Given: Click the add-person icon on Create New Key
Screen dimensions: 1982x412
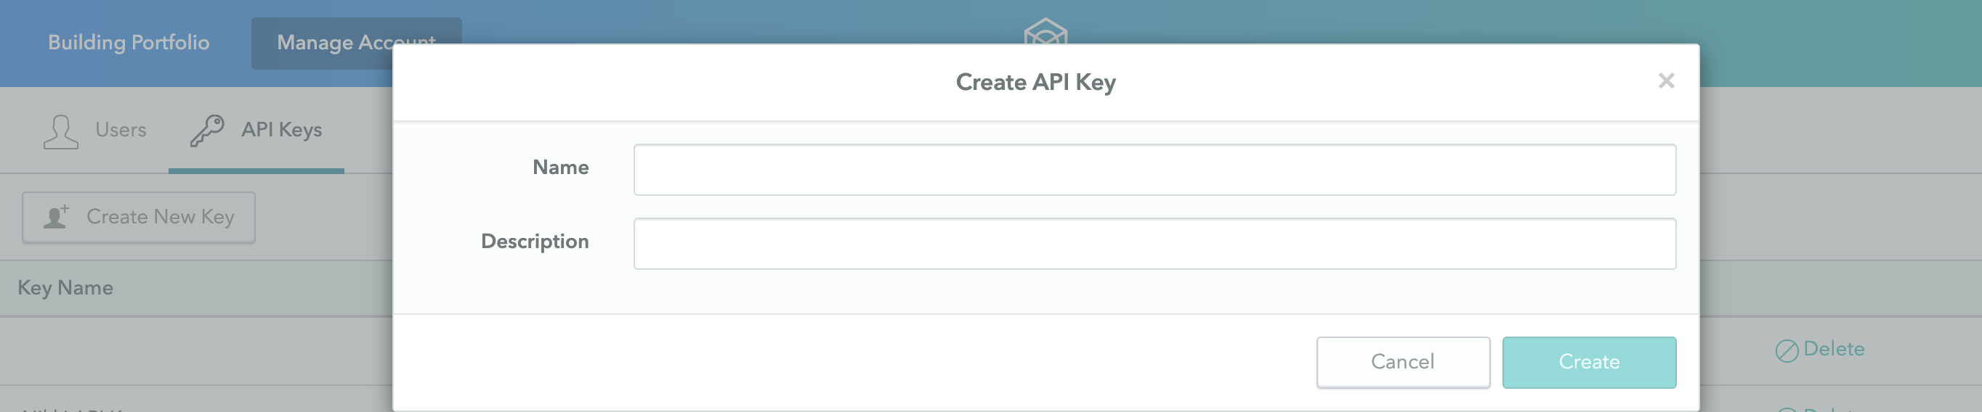Looking at the screenshot, I should 57,217.
